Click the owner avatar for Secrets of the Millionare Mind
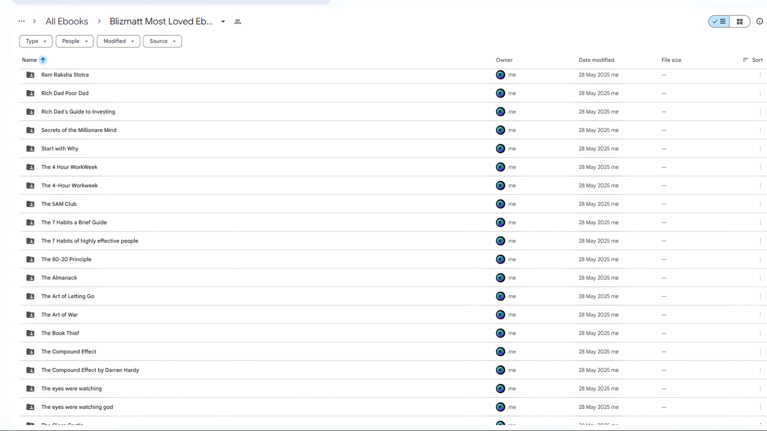 (x=500, y=130)
